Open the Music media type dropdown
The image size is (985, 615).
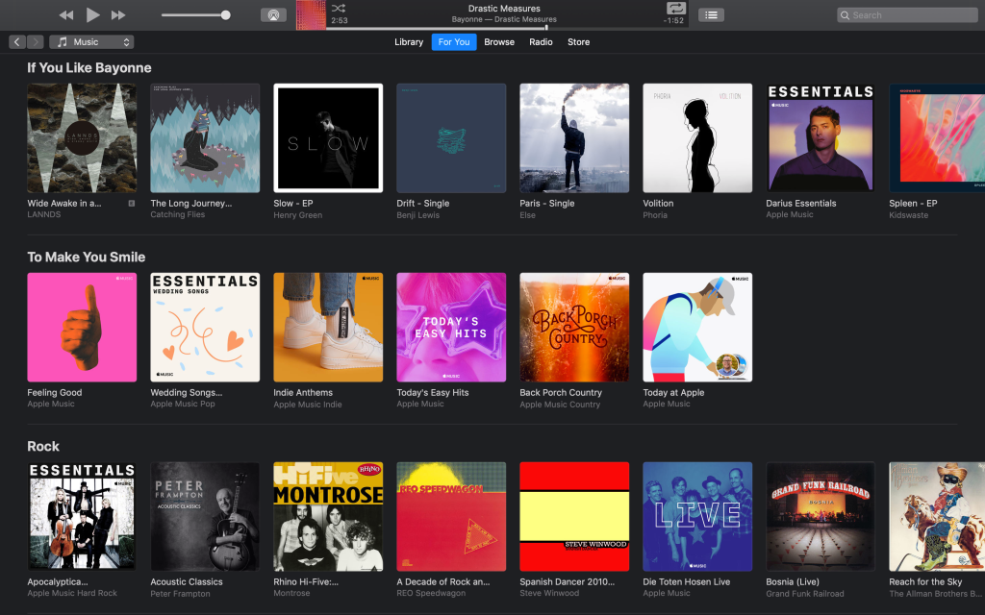91,42
